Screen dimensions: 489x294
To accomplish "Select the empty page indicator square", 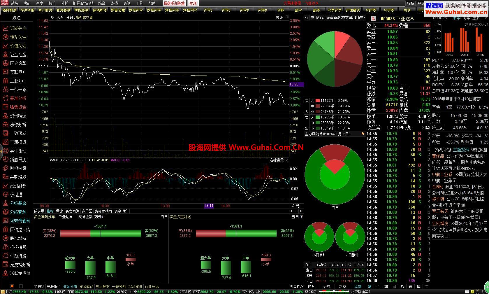I will [x=21, y=286].
